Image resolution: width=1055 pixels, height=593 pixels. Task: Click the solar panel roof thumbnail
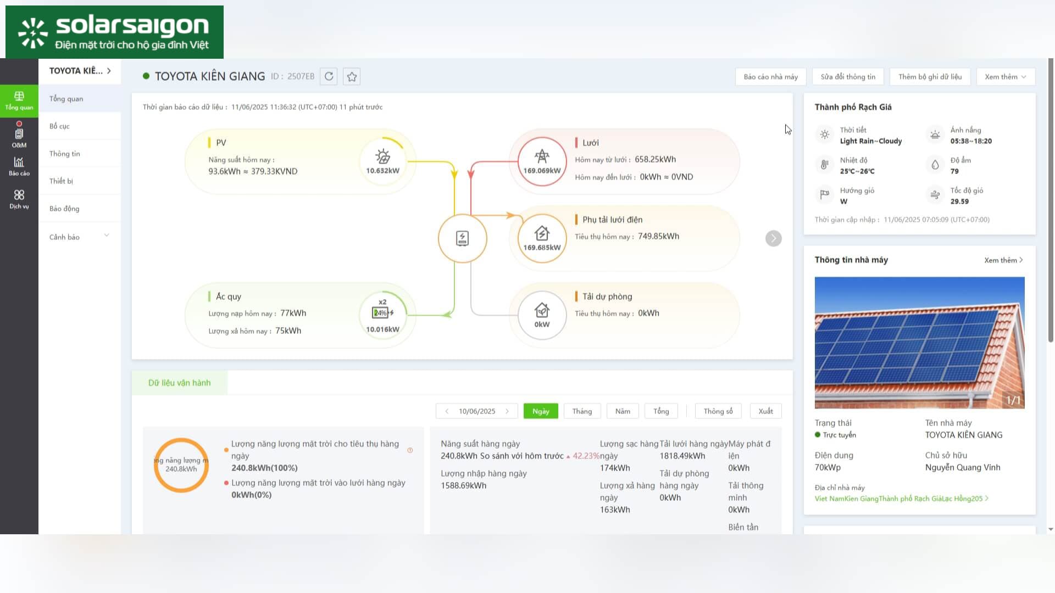tap(919, 343)
